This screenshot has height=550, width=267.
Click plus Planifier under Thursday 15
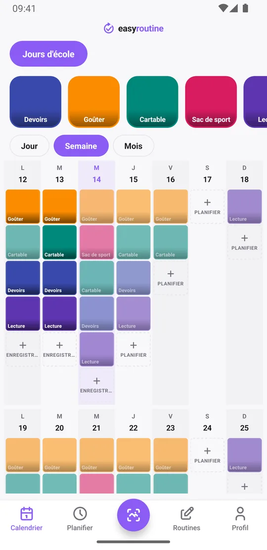[x=133, y=349]
